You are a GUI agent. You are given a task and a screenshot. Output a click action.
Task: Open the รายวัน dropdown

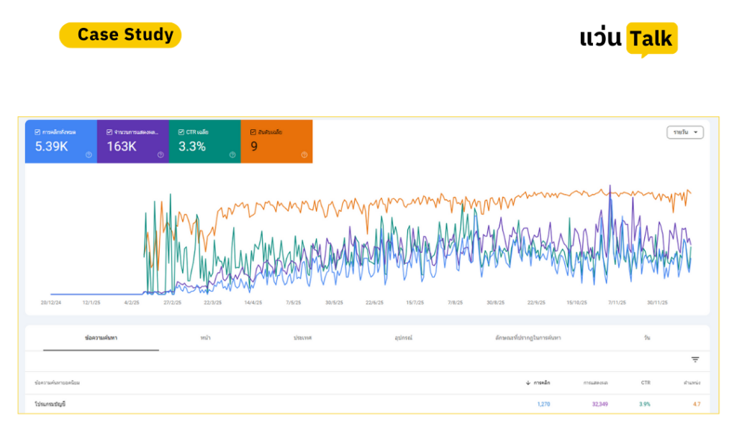pyautogui.click(x=685, y=132)
